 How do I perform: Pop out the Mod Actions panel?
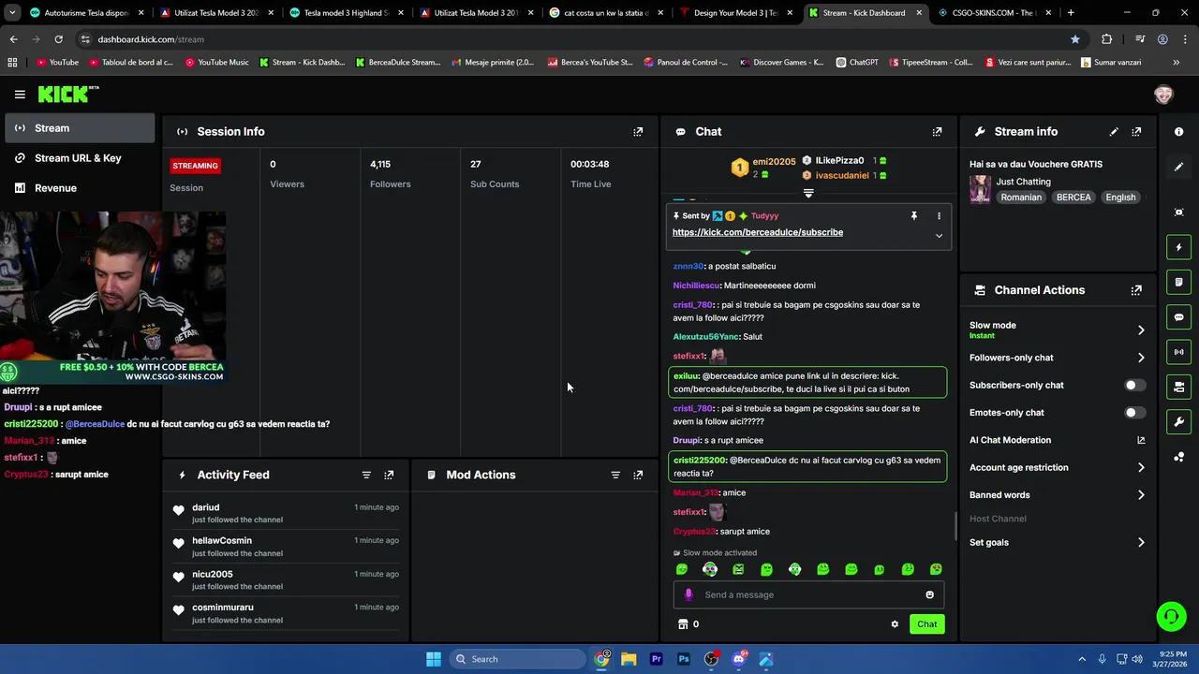click(x=638, y=475)
